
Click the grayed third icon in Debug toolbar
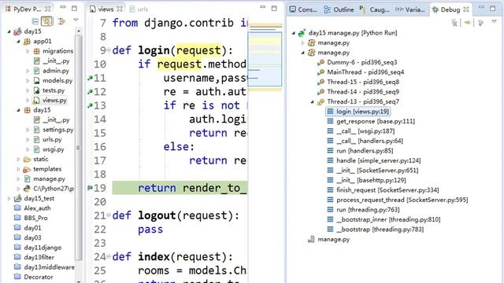coord(481,23)
